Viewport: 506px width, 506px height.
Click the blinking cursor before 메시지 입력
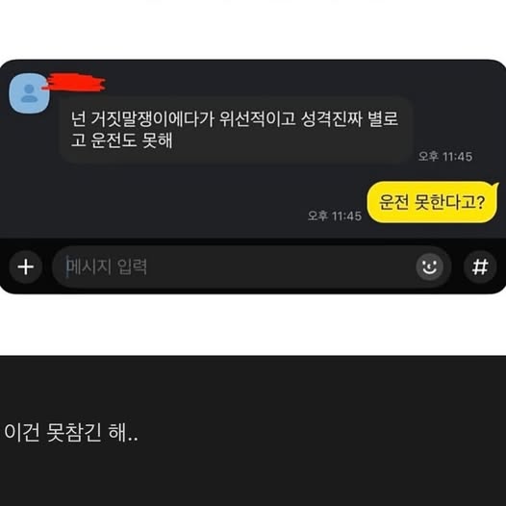click(67, 266)
